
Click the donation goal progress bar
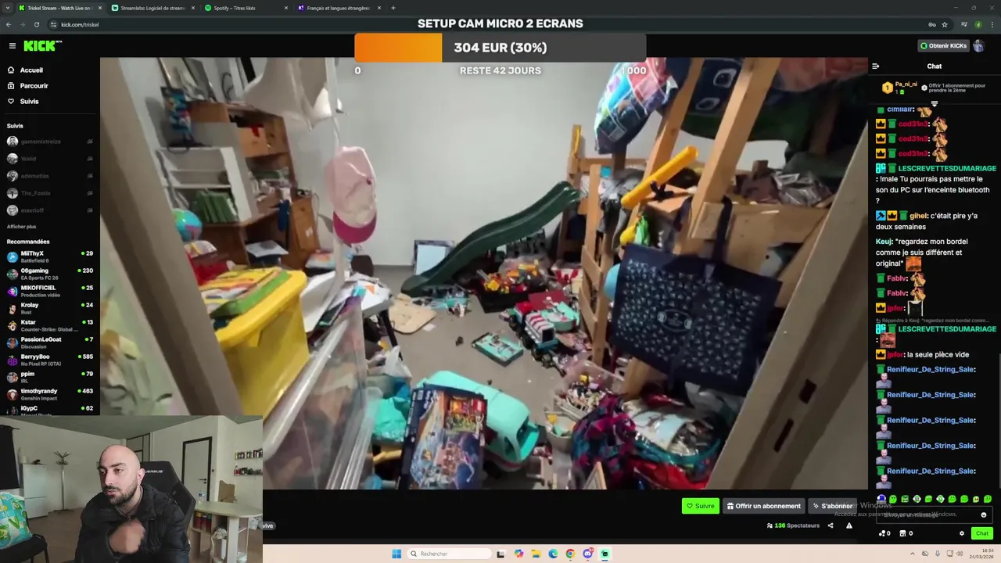[500, 48]
